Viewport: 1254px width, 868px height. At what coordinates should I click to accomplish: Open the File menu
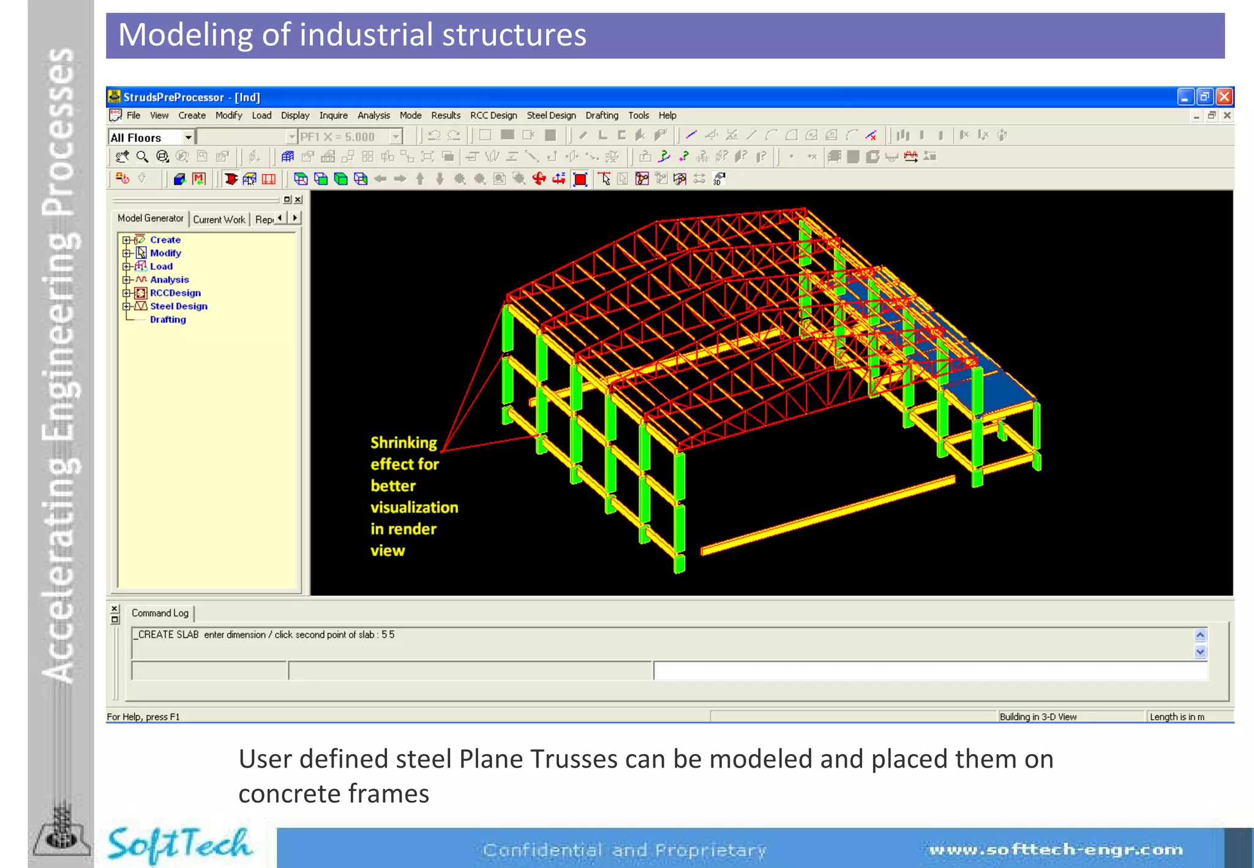click(133, 115)
